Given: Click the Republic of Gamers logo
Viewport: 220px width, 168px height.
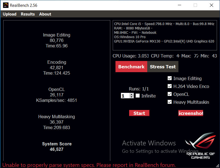Looking at the screenshot, I should pyautogui.click(x=200, y=146).
